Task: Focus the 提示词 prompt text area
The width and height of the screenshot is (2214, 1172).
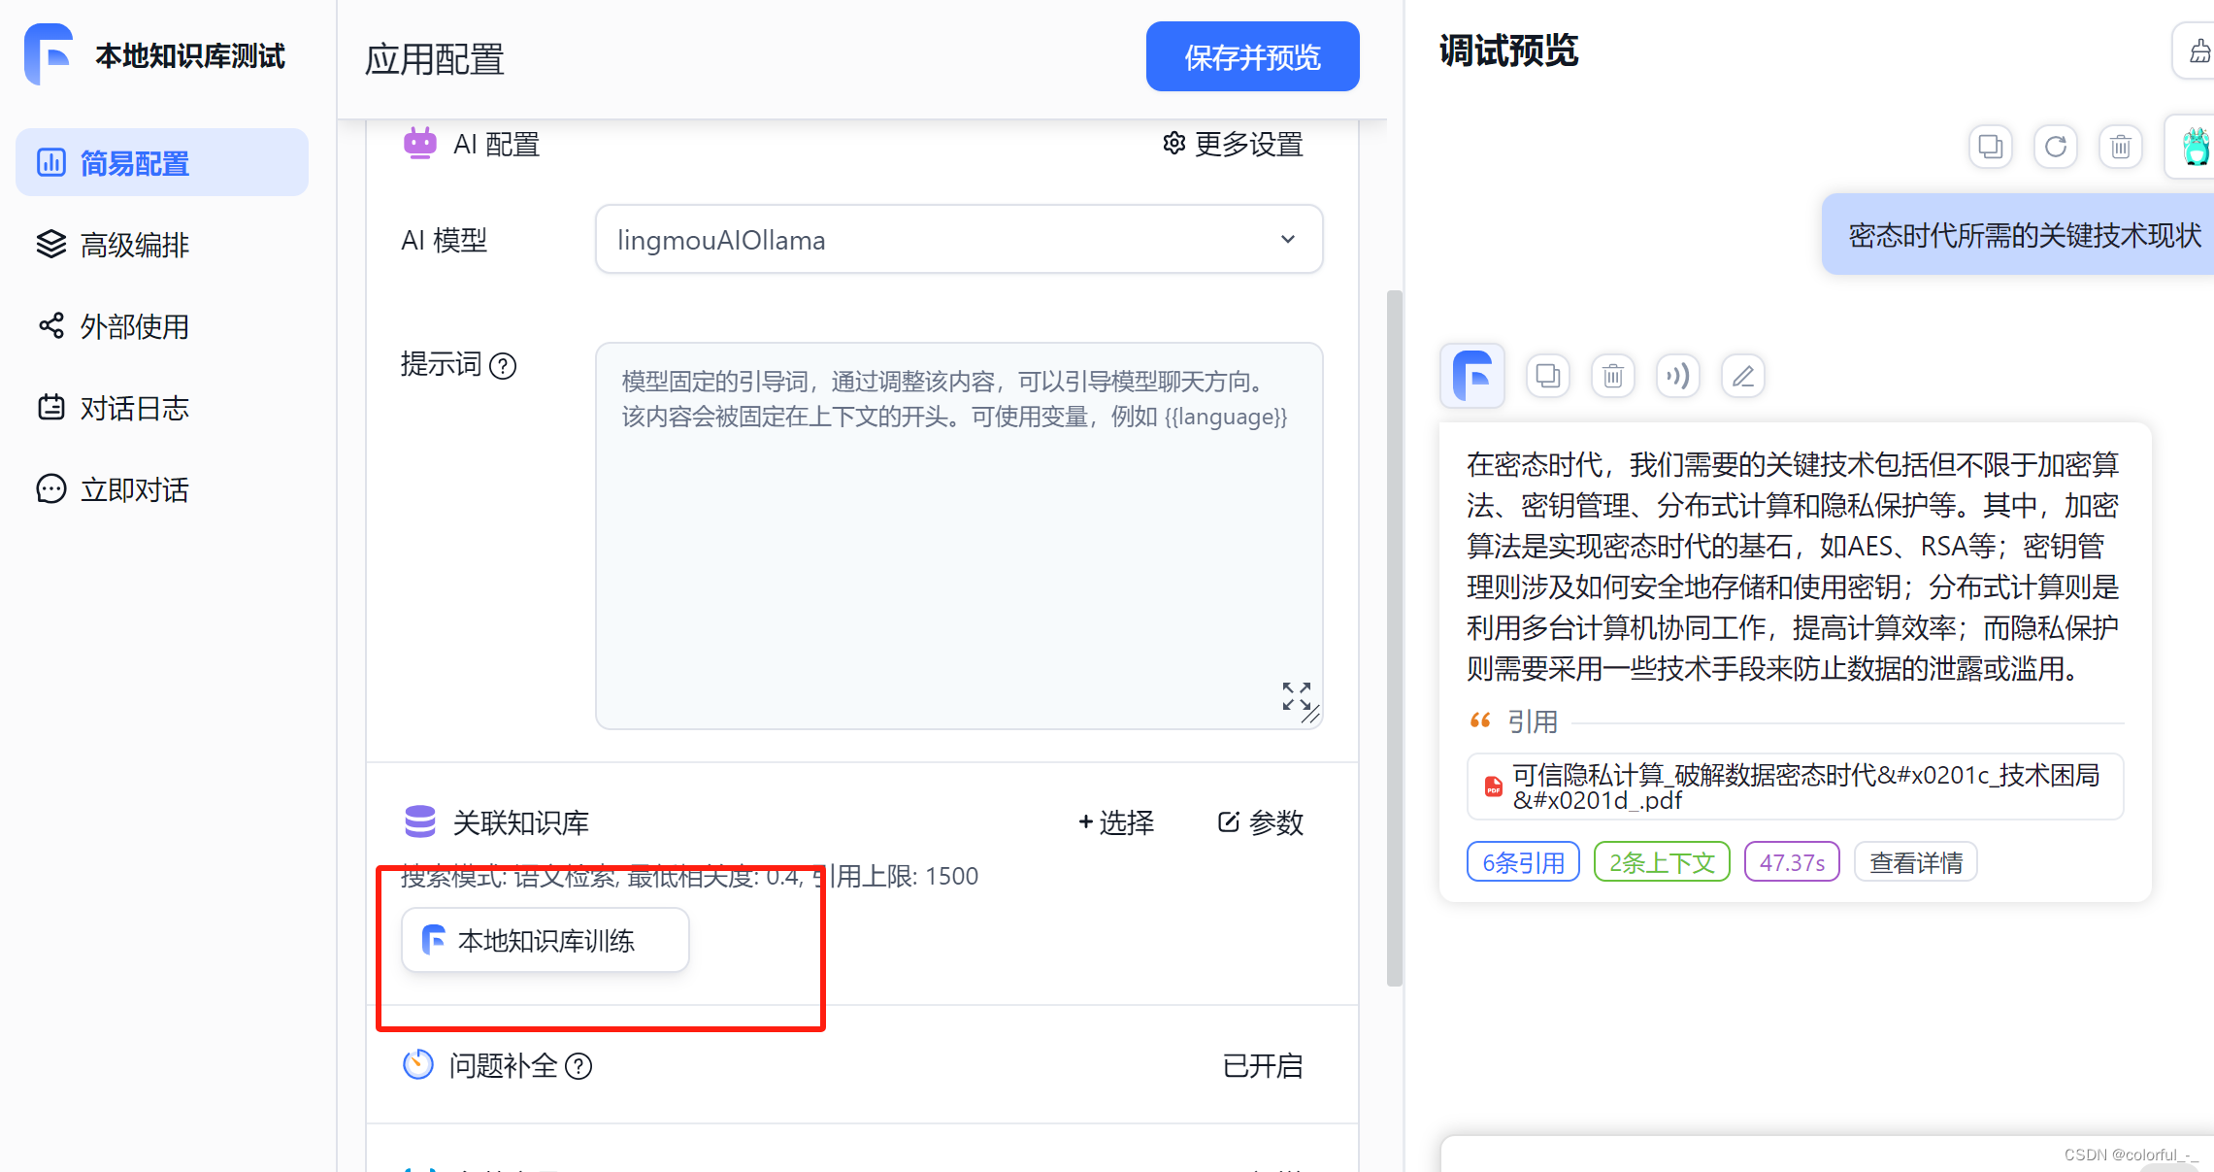Action: pos(959,535)
